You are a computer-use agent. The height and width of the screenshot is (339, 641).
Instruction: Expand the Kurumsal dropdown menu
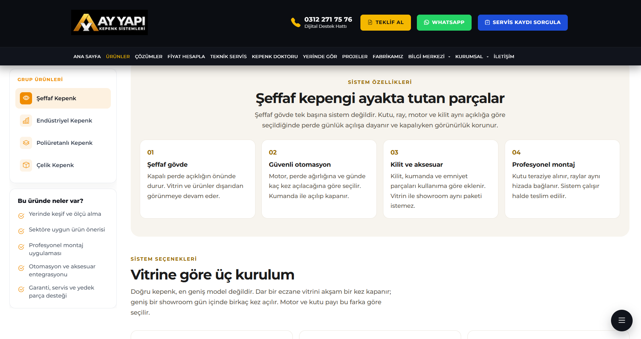tap(472, 56)
